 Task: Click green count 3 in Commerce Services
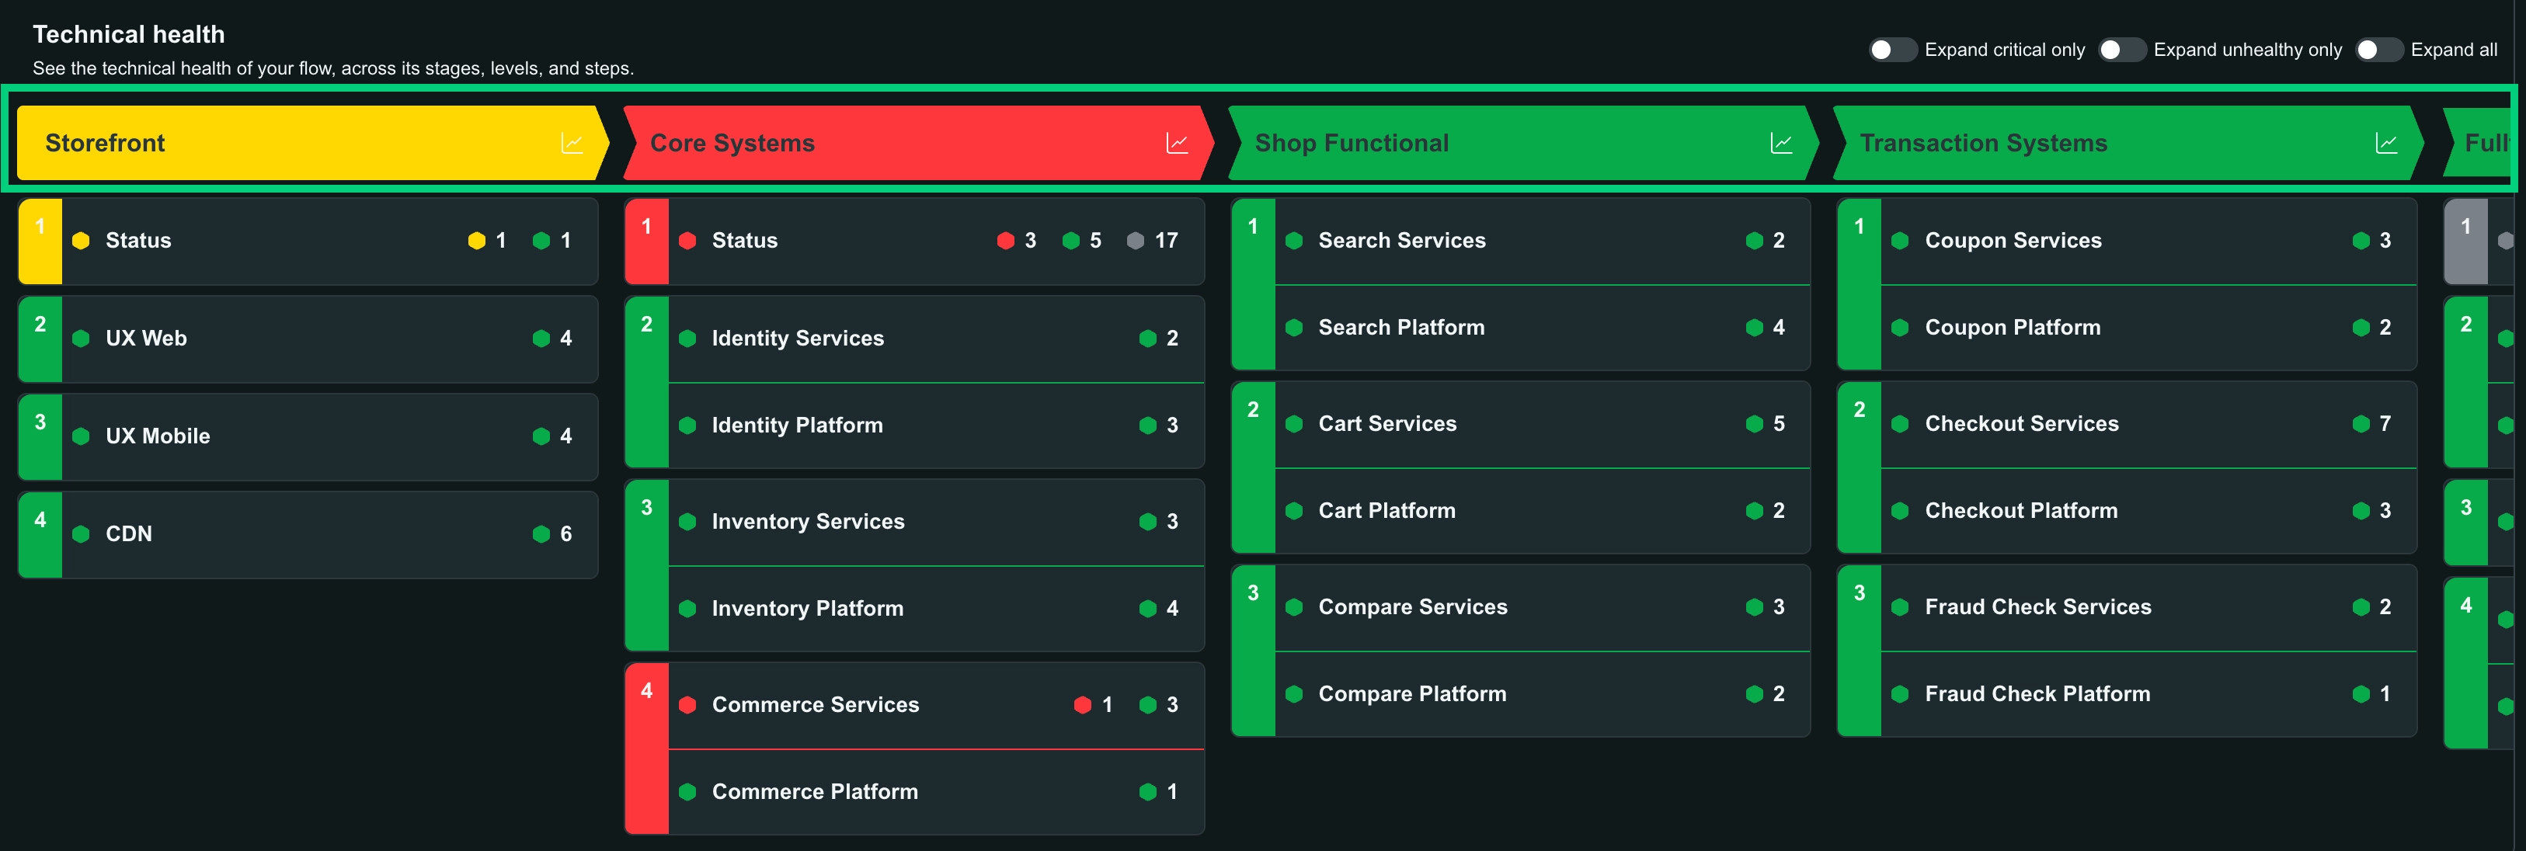pyautogui.click(x=1160, y=706)
